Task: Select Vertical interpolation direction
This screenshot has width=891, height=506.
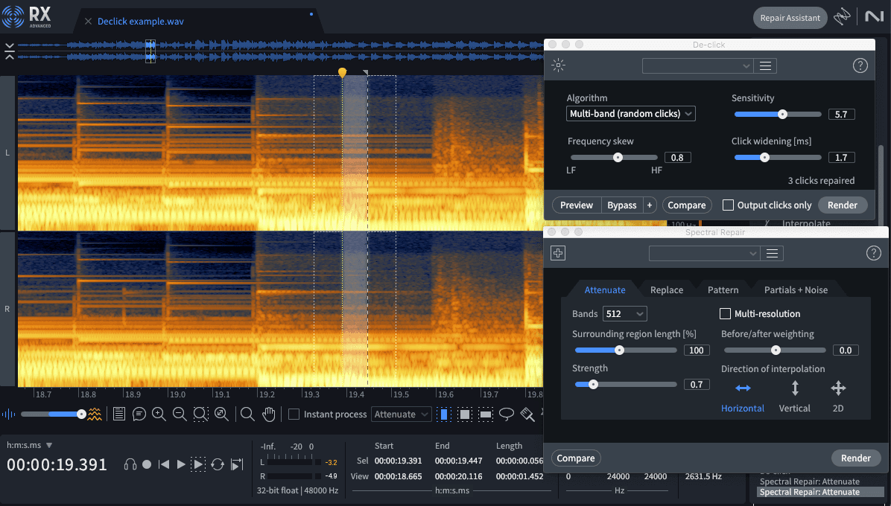Action: tap(794, 397)
